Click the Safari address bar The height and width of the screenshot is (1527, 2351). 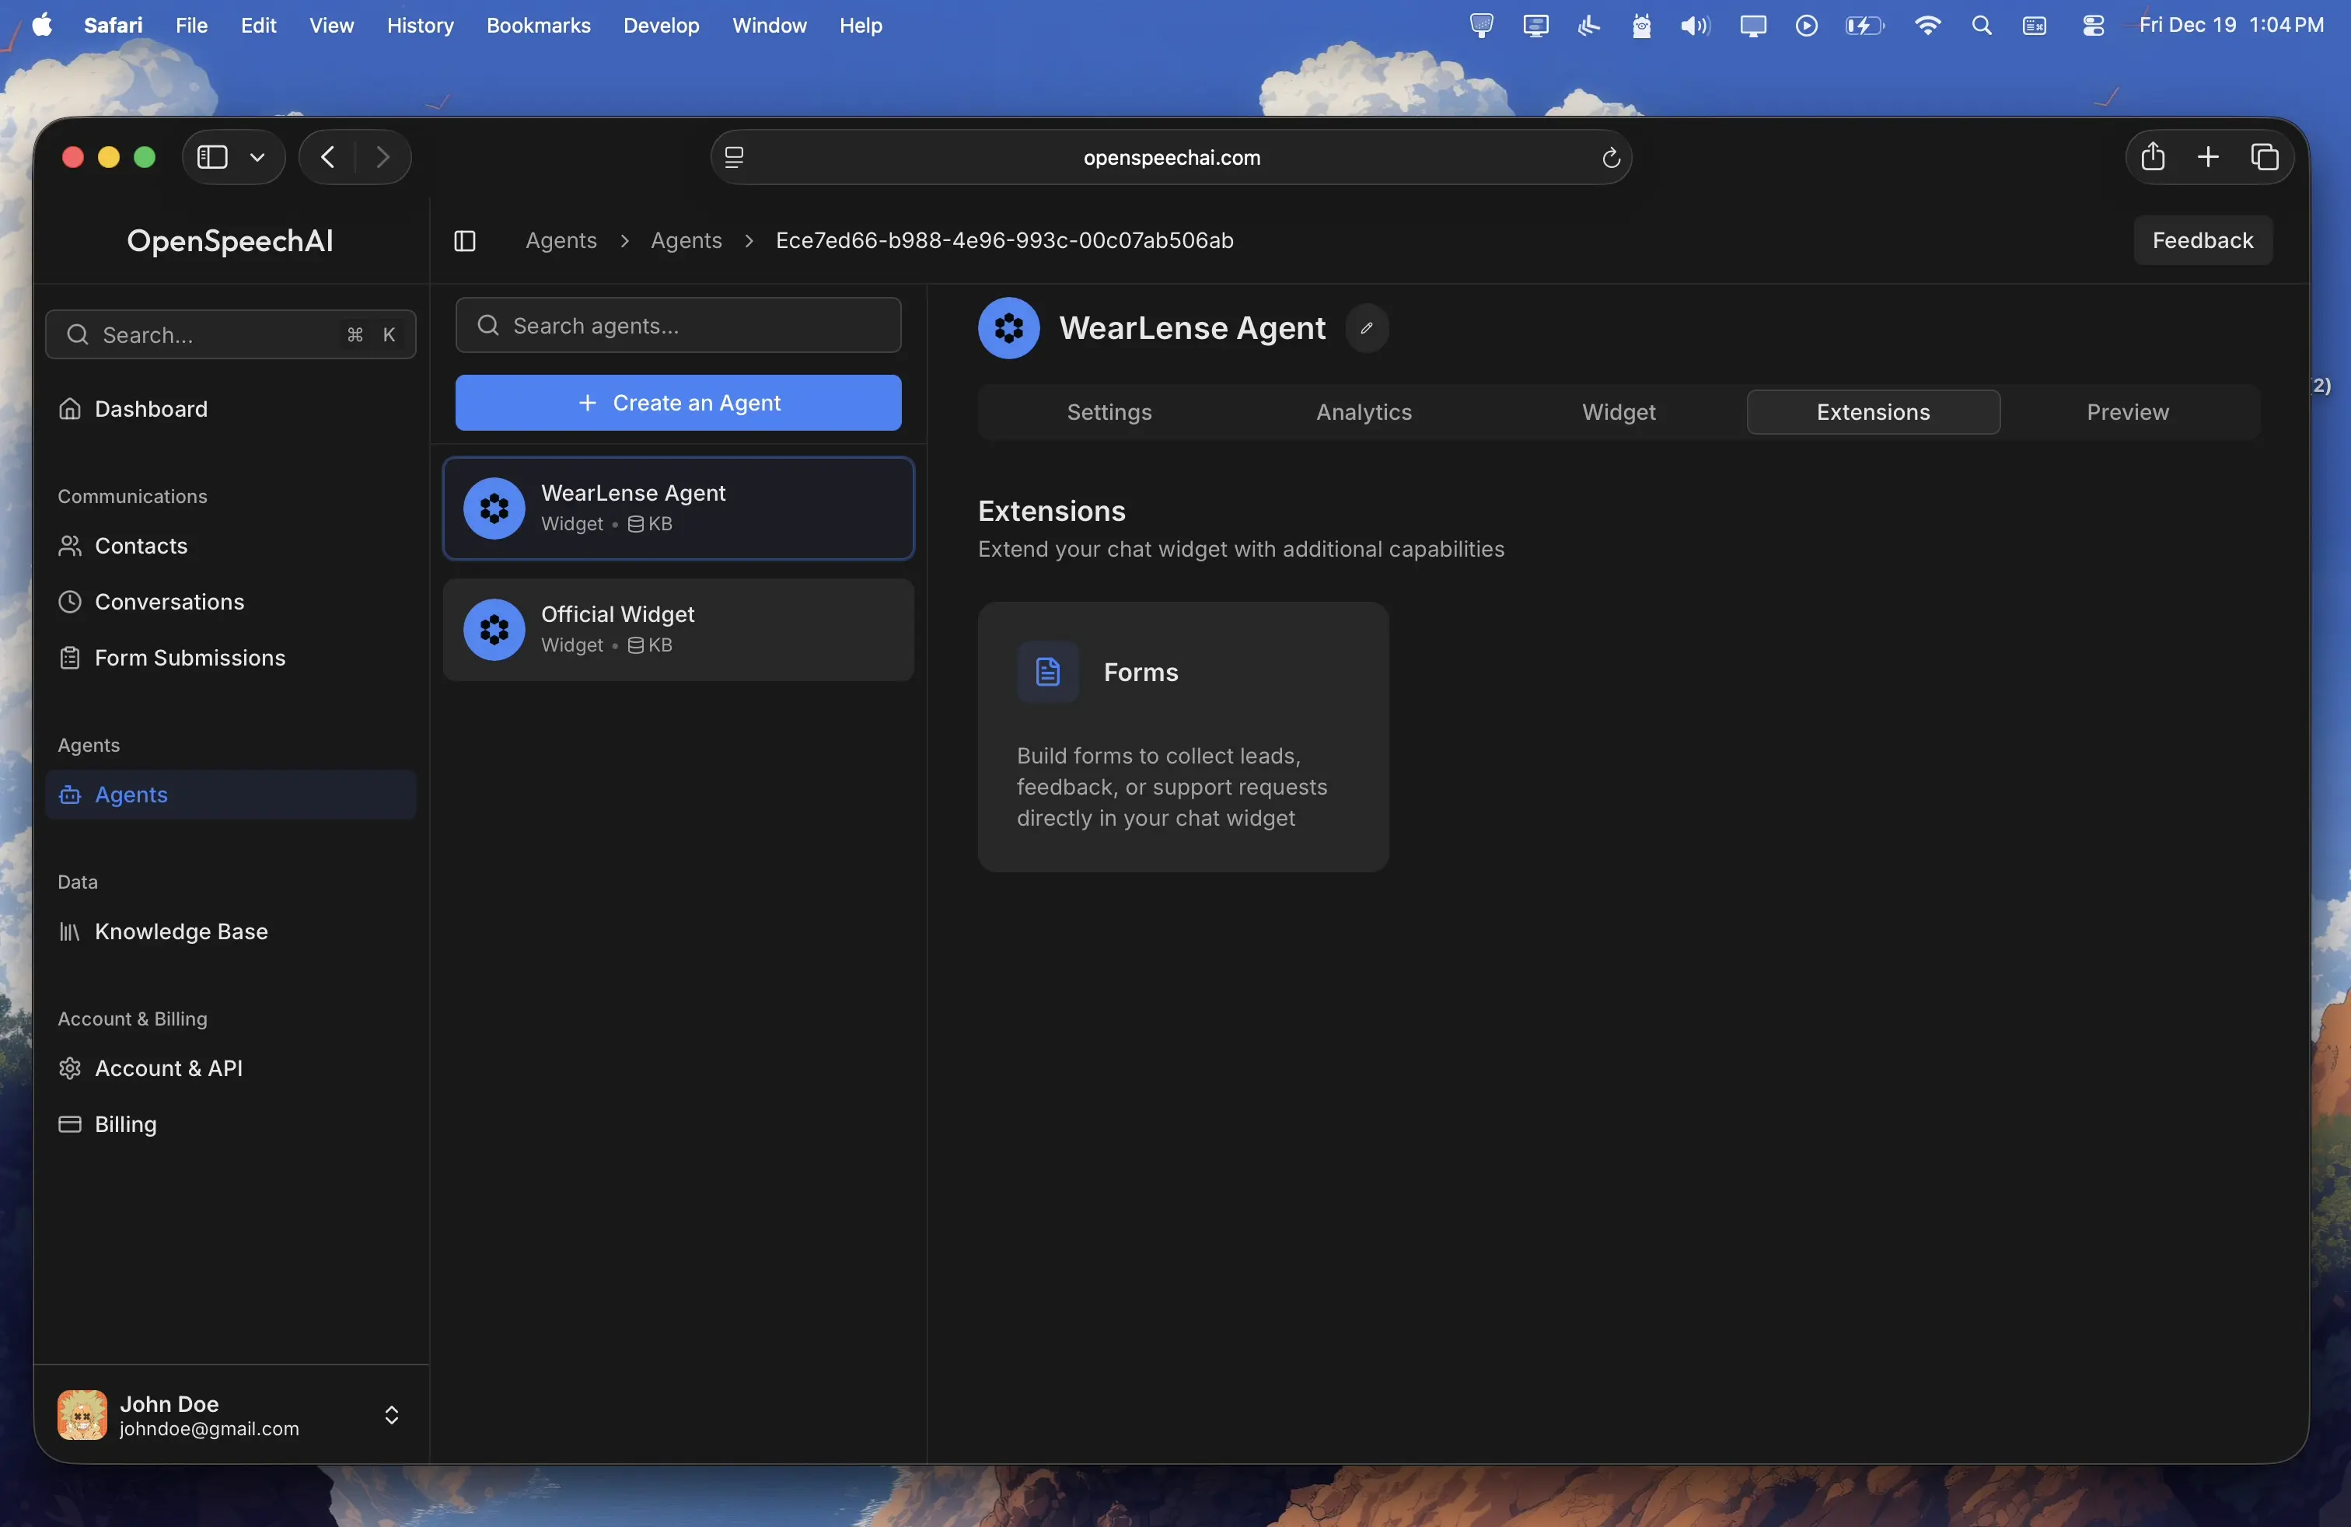coord(1172,157)
